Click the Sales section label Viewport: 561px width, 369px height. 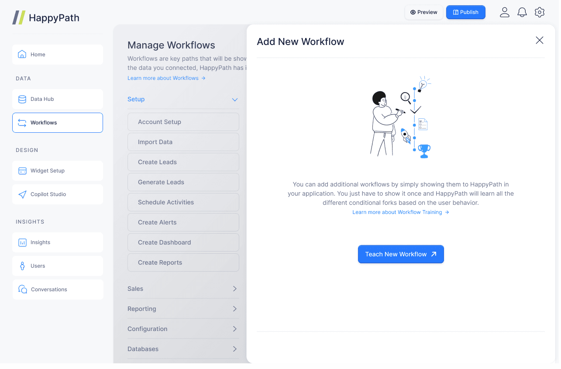(135, 289)
